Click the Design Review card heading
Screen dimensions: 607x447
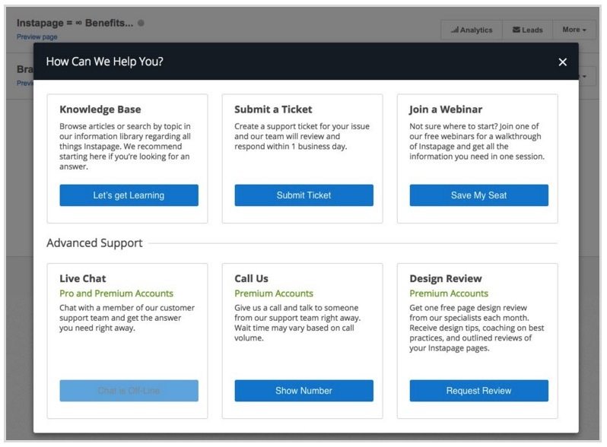(446, 279)
